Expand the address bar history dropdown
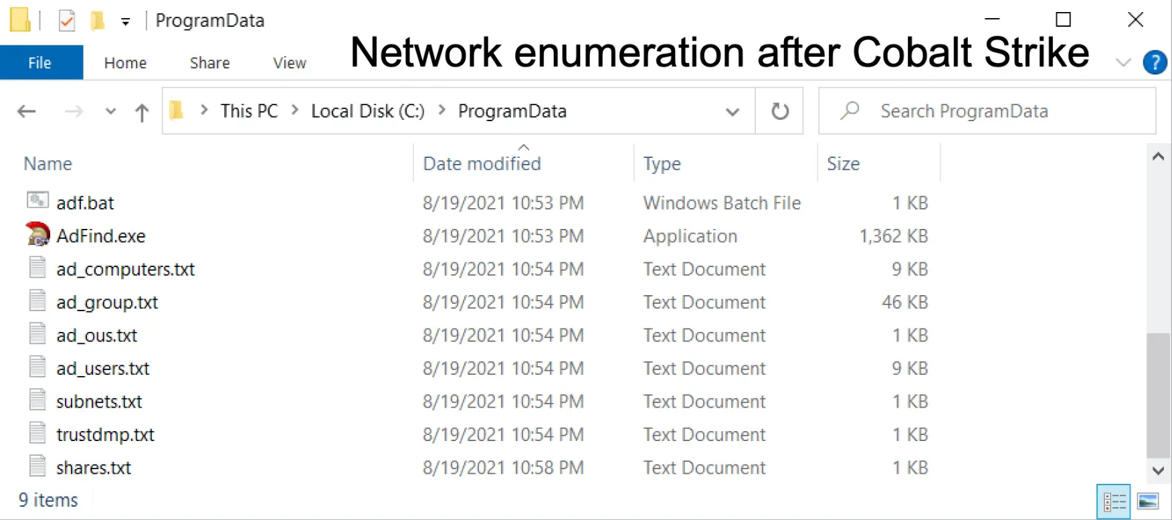The image size is (1172, 520). pyautogui.click(x=732, y=112)
